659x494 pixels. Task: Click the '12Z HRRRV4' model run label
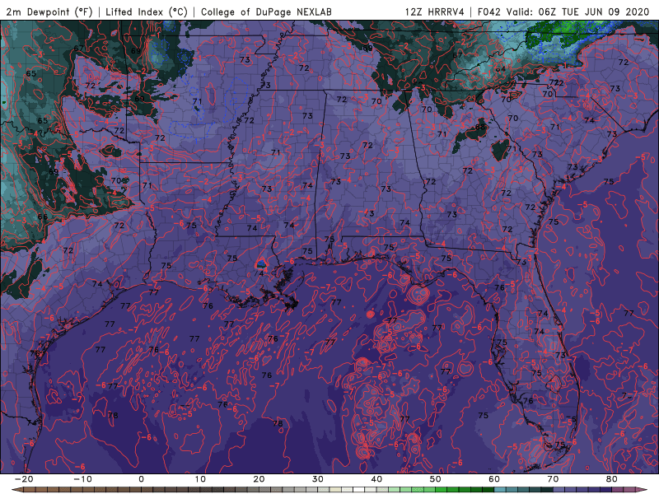point(435,12)
